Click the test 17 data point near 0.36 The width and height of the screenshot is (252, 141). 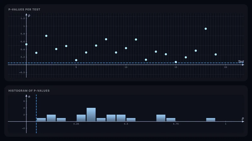[x=196, y=51]
